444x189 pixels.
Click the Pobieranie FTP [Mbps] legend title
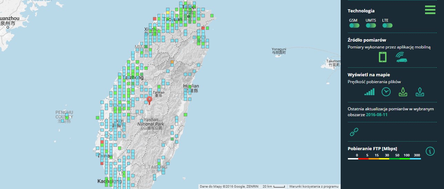(372, 148)
